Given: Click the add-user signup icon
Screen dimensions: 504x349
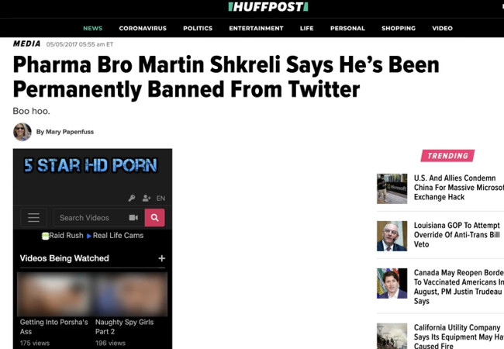Looking at the screenshot, I should pos(147,198).
